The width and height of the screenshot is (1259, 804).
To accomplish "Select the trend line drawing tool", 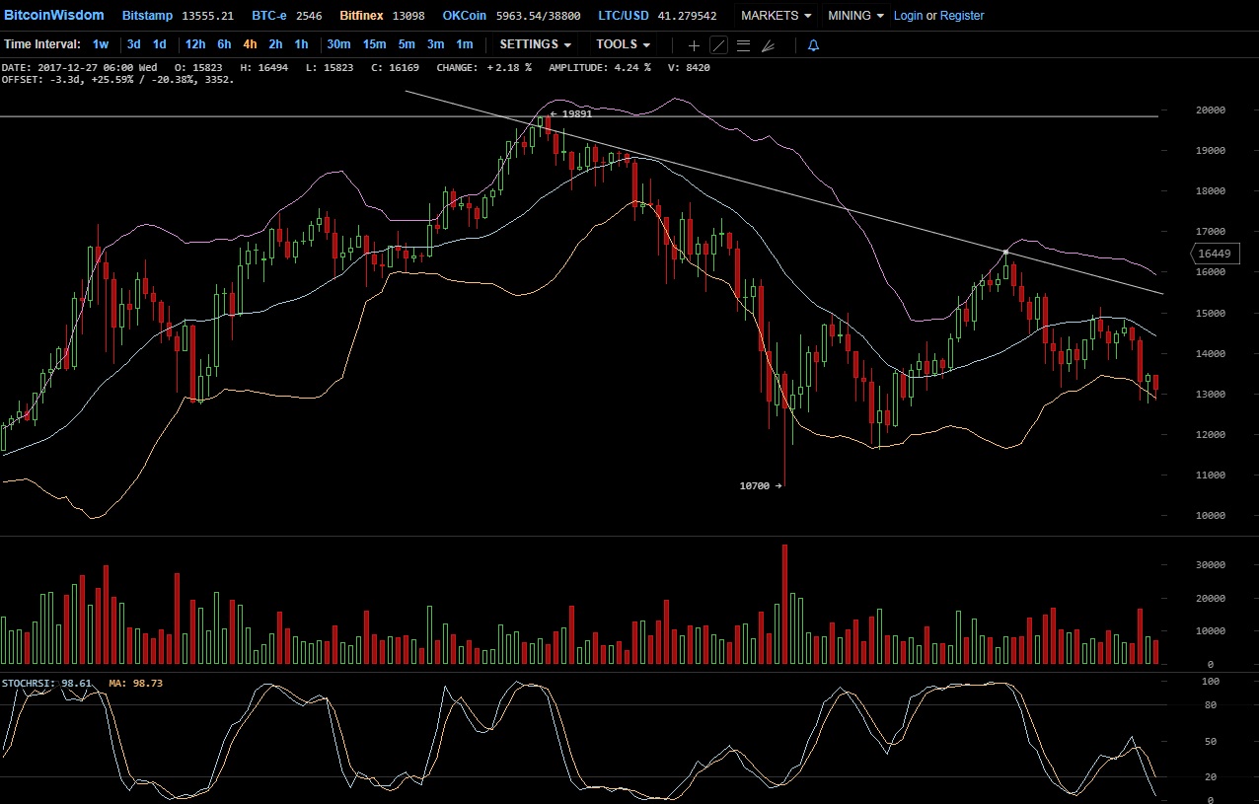I will coord(718,45).
